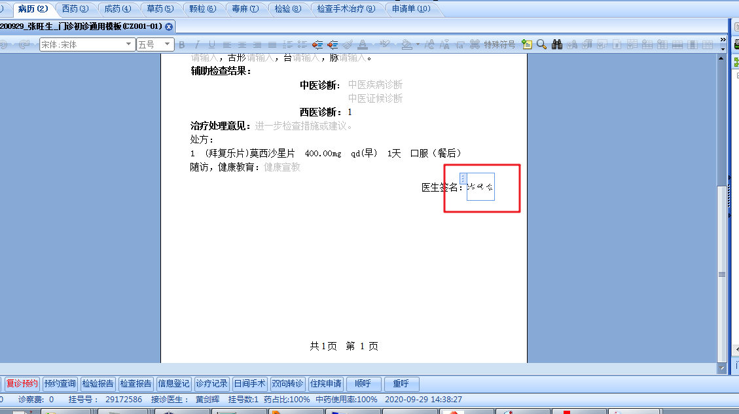This screenshot has height=414, width=739.
Task: Click the 健康宣教 placeholder field
Action: point(282,167)
